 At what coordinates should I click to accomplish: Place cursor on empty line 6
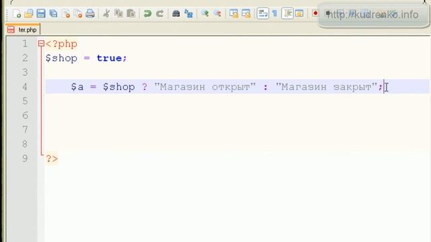click(237, 115)
